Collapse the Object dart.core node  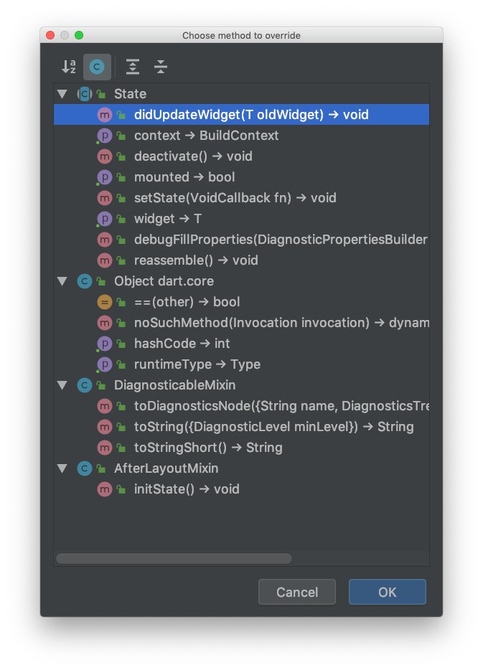[x=62, y=281]
